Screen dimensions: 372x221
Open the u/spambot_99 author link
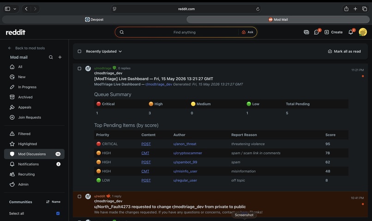[185, 162]
